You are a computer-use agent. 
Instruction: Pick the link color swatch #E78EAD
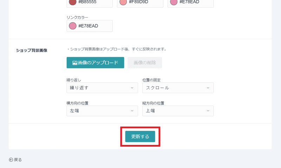pyautogui.click(x=73, y=26)
